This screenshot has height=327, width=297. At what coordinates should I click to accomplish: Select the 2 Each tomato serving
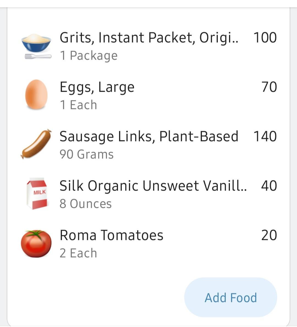78,253
